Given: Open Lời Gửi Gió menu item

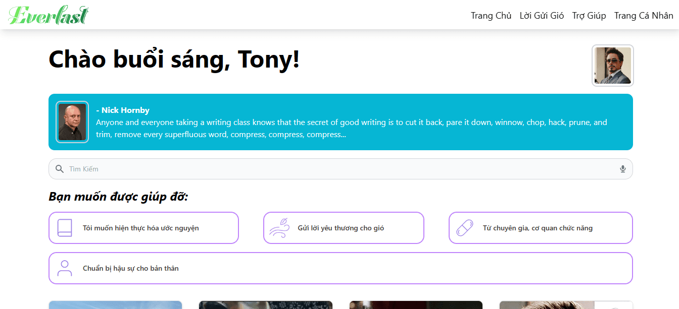Looking at the screenshot, I should coord(542,16).
